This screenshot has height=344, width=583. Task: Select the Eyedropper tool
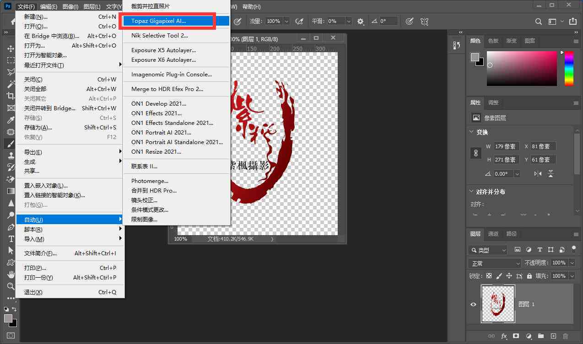(x=11, y=120)
